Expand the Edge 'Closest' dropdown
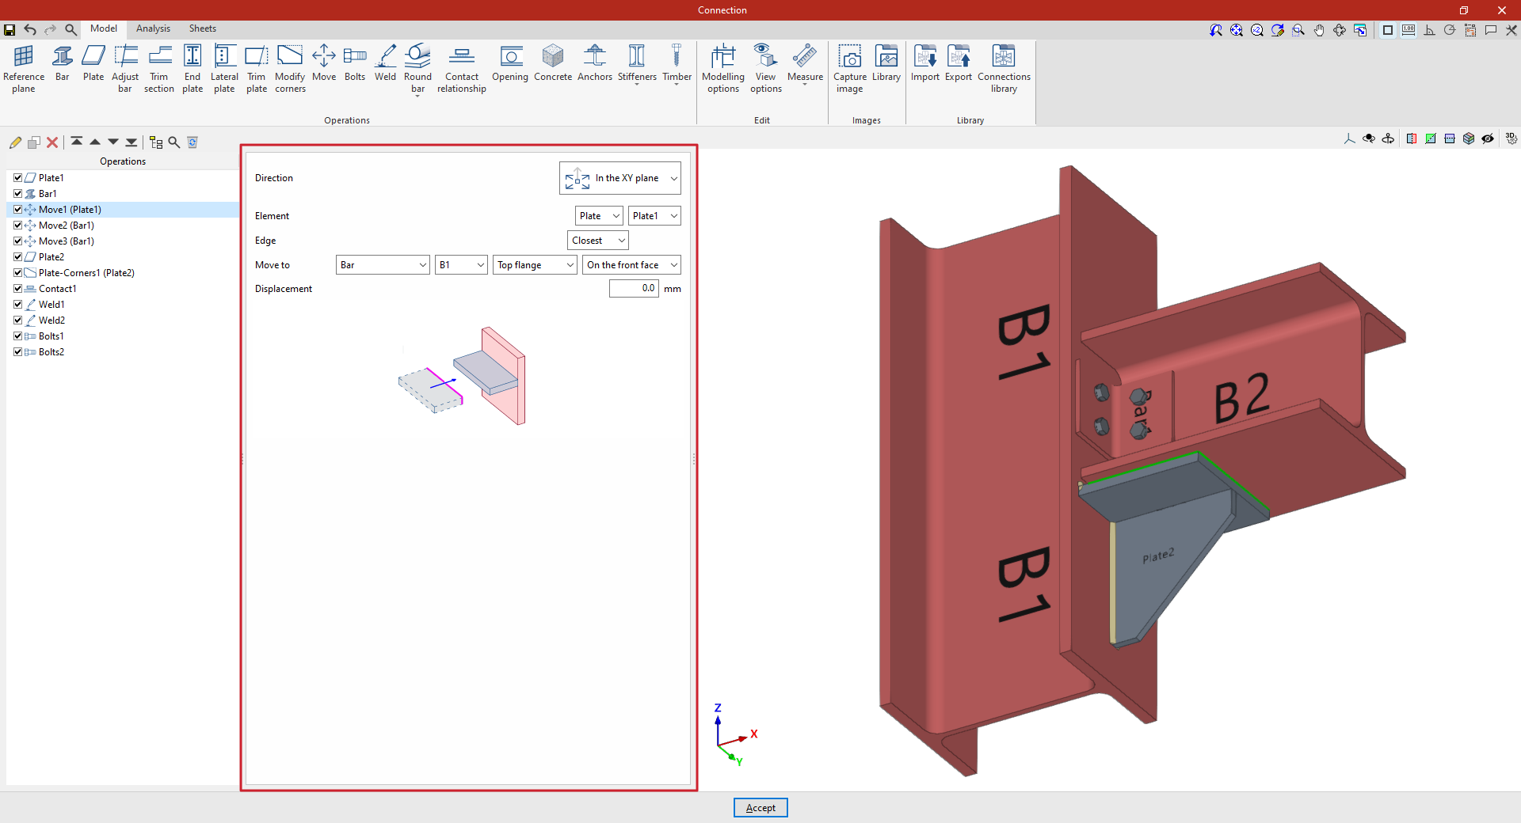The width and height of the screenshot is (1521, 823). (597, 241)
